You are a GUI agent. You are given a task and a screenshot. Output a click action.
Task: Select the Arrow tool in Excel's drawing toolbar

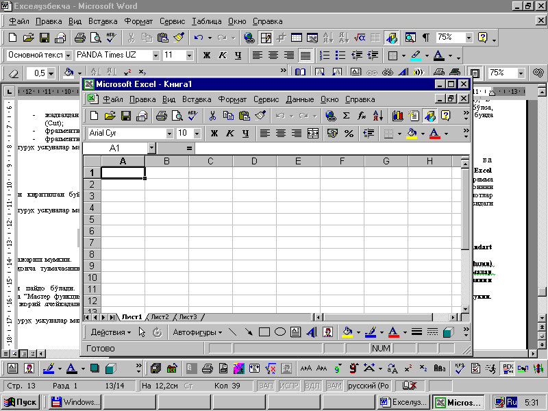[x=249, y=332]
